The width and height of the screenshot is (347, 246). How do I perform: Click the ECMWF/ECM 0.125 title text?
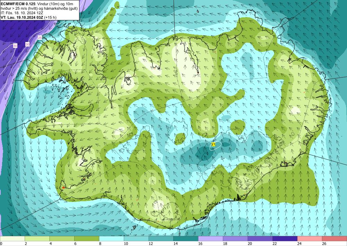point(18,3)
